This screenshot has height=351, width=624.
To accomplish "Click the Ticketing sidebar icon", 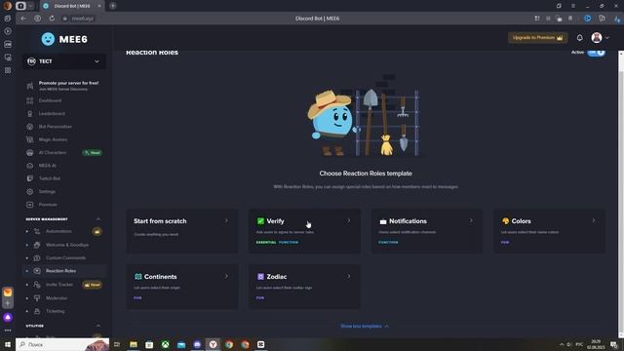I will [37, 311].
